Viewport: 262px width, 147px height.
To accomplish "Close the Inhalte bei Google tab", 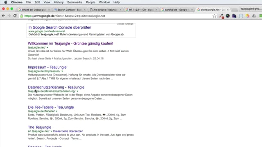I will pyautogui.click(x=49, y=10).
